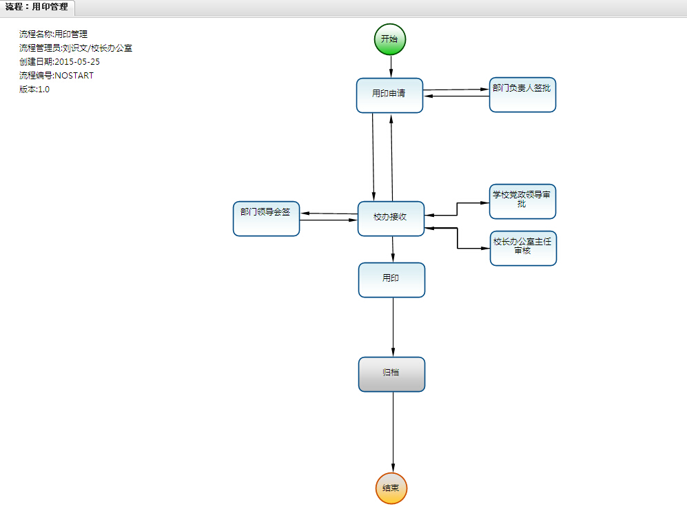Open the 校长办公室主任审核 node

pyautogui.click(x=523, y=248)
